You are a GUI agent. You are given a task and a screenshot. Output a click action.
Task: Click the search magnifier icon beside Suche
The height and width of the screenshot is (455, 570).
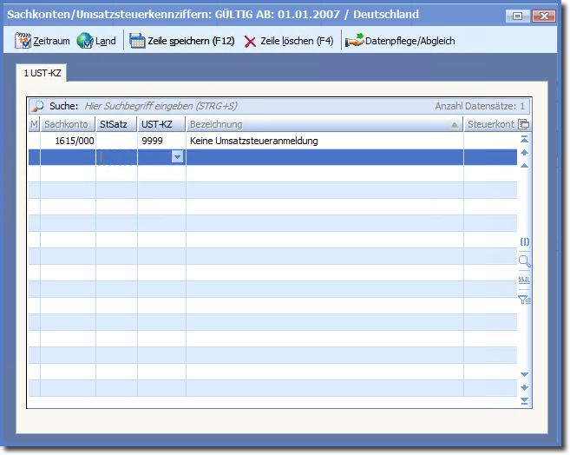(x=37, y=106)
